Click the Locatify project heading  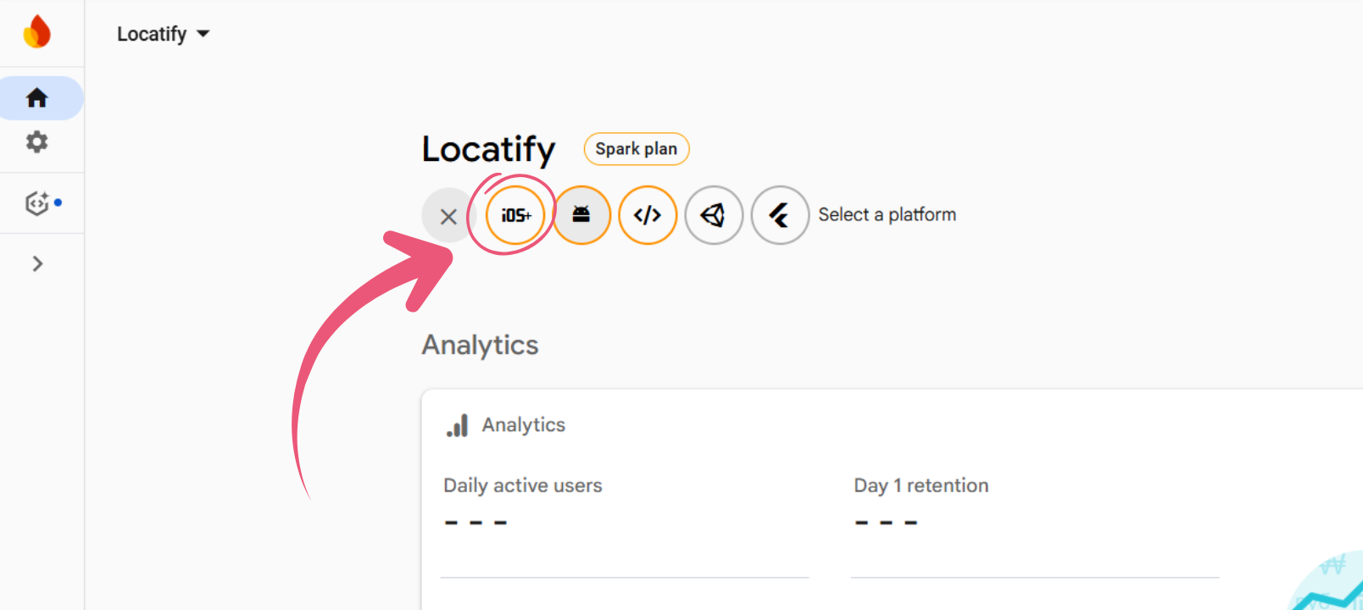(x=488, y=149)
